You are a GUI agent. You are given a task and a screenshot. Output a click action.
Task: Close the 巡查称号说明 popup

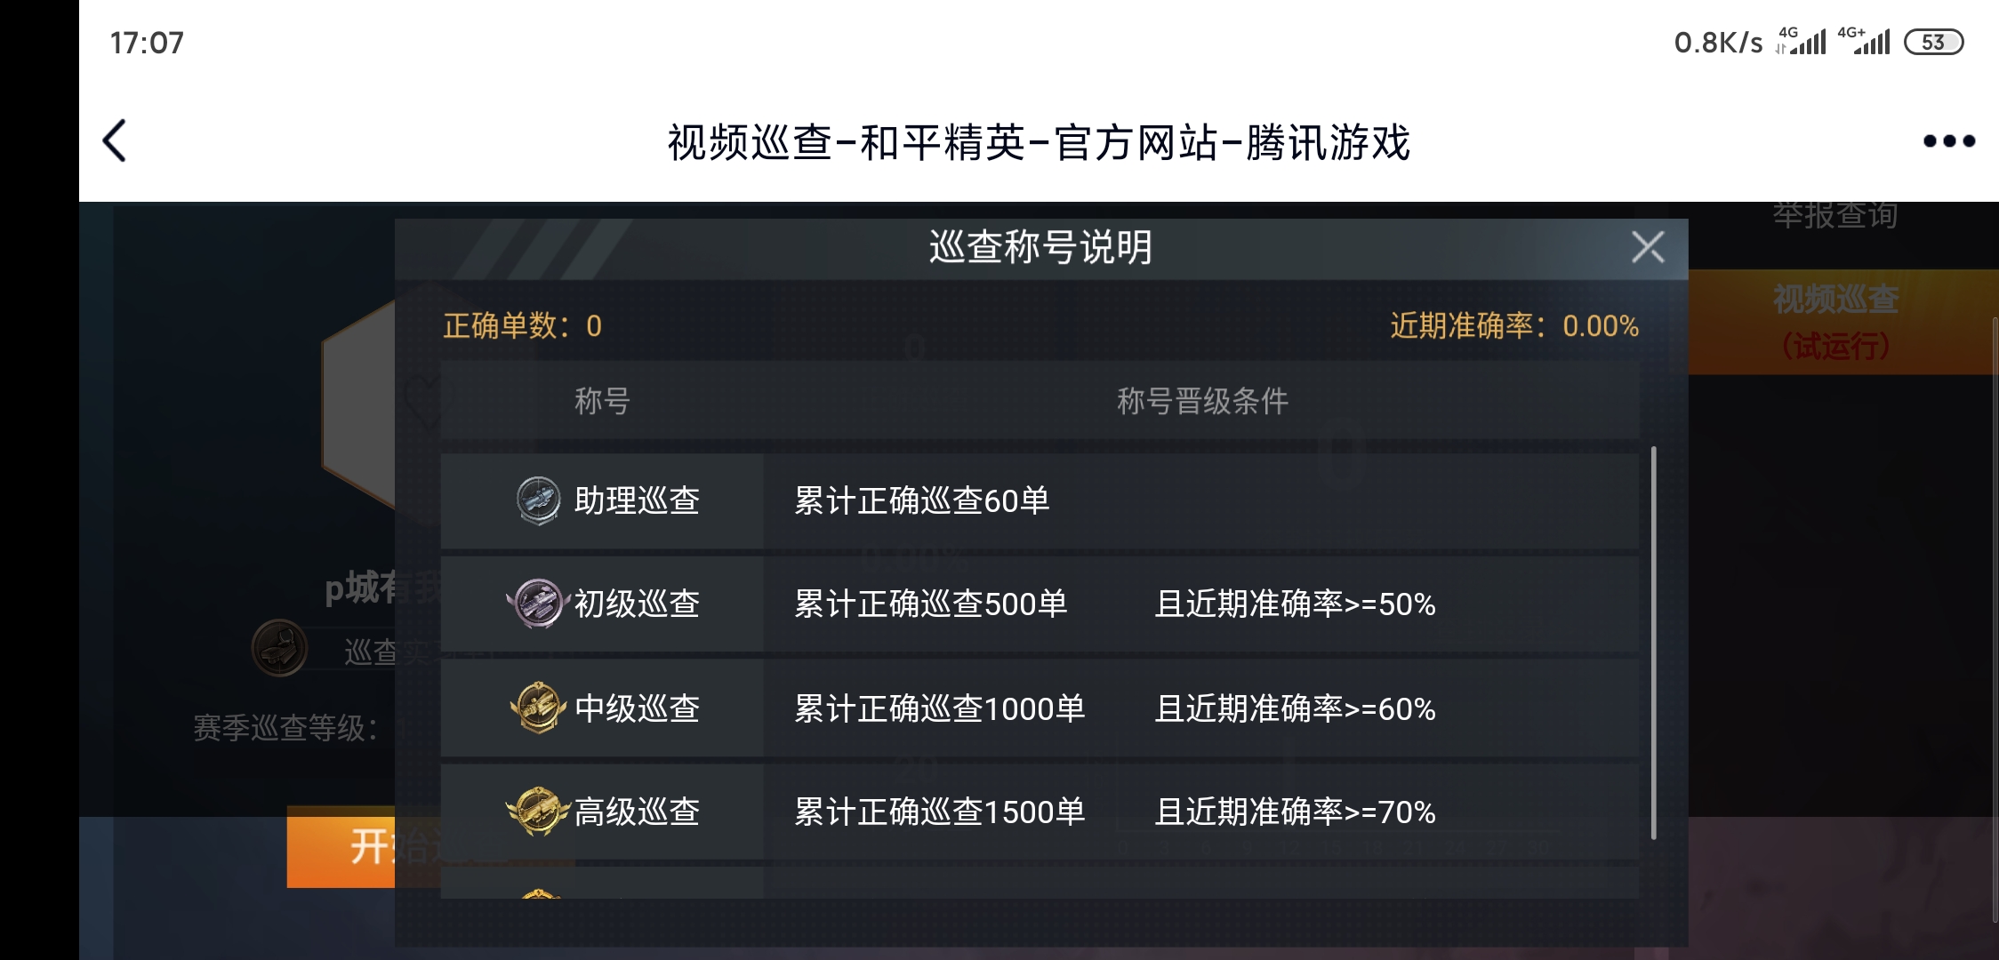point(1650,248)
